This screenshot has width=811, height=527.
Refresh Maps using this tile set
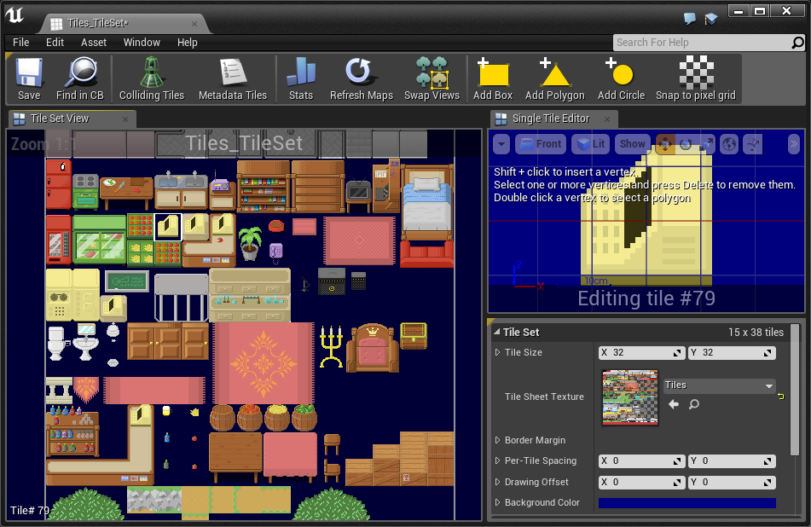360,78
